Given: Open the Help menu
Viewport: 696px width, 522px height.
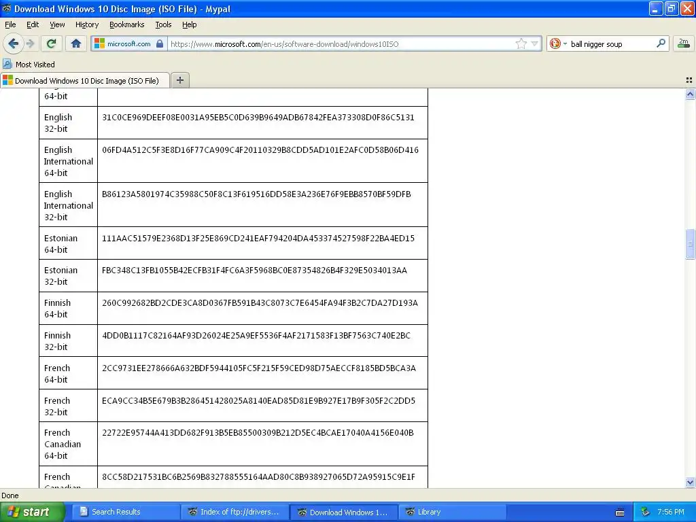Looking at the screenshot, I should coord(189,25).
